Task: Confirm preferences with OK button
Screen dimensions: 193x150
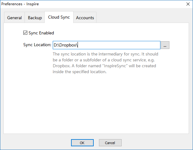Action: 82,143
